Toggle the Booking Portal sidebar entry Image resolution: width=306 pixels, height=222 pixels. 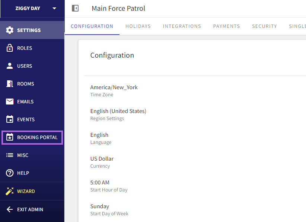[x=32, y=137]
